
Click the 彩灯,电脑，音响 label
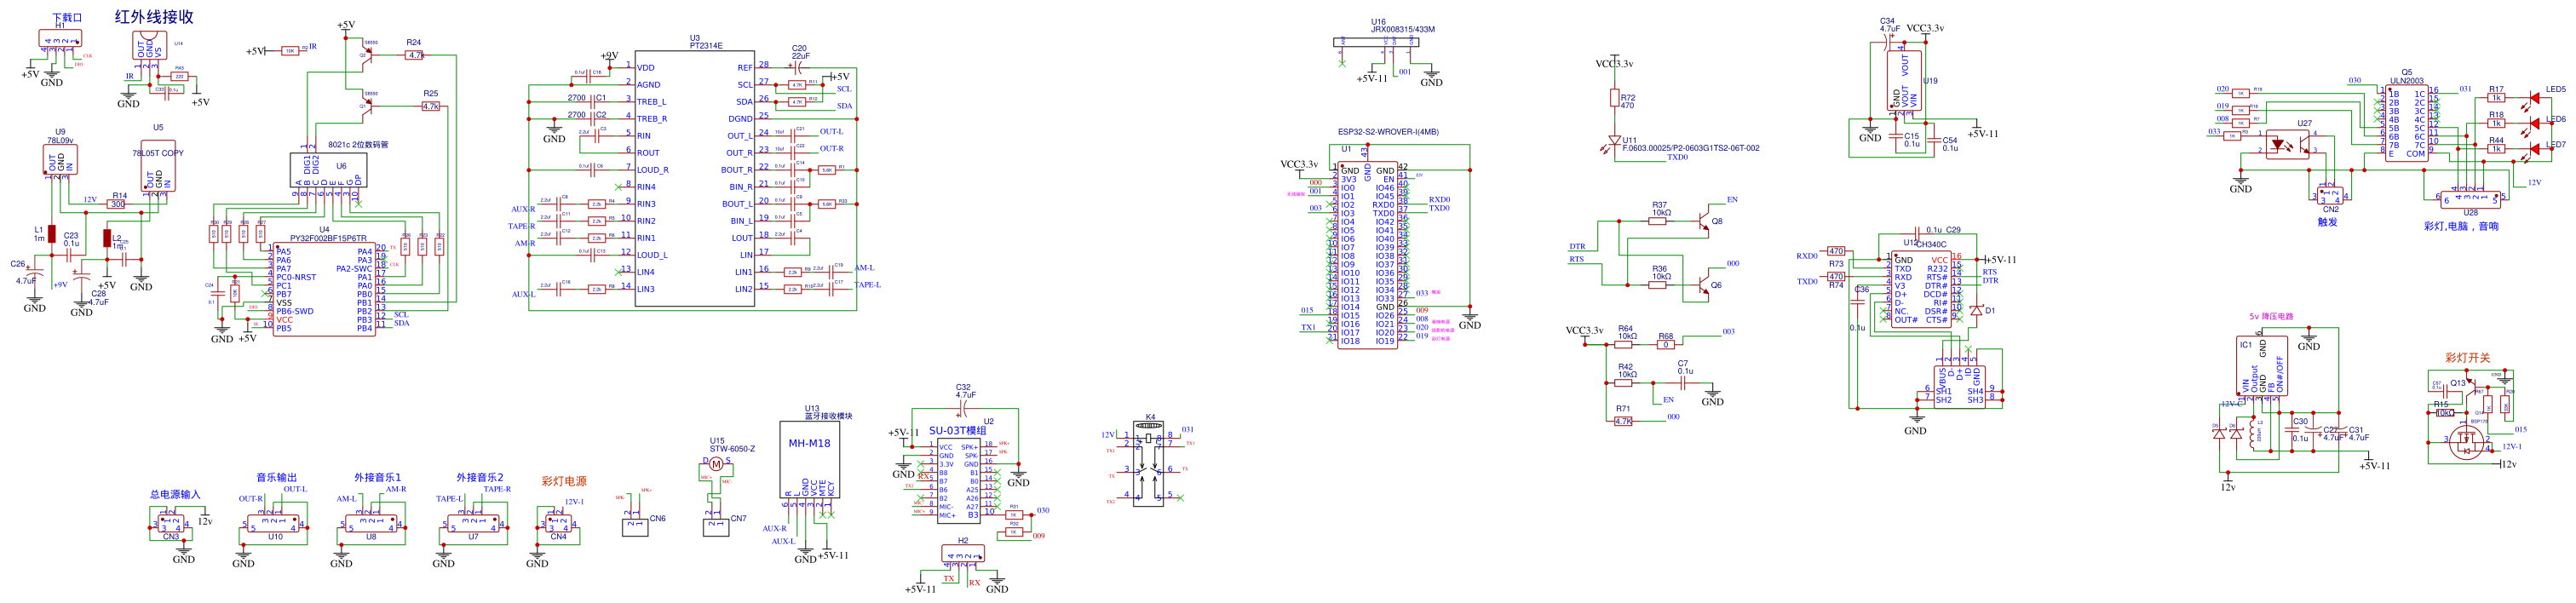coord(2461,226)
